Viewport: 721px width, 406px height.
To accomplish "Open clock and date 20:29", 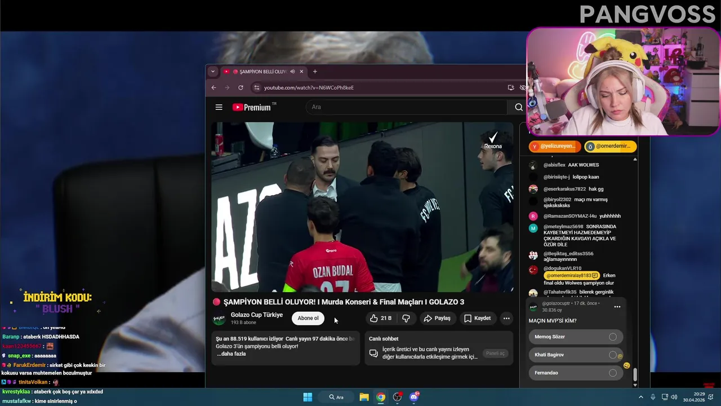I will tap(694, 397).
